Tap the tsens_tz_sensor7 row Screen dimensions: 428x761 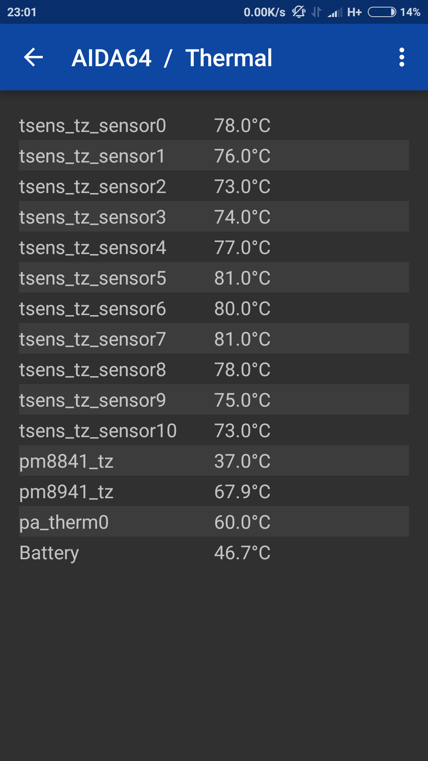coord(214,339)
